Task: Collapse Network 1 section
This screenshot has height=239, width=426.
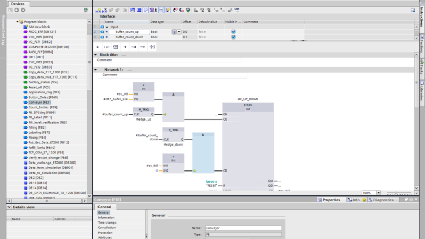Action: pos(96,70)
